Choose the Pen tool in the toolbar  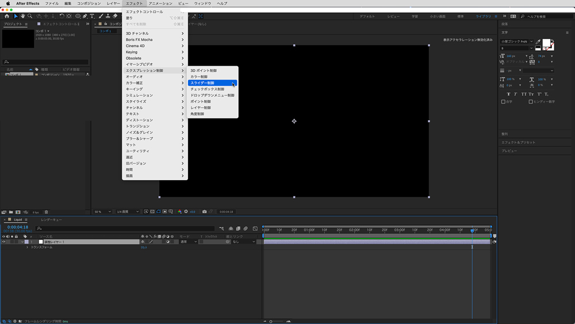[85, 16]
